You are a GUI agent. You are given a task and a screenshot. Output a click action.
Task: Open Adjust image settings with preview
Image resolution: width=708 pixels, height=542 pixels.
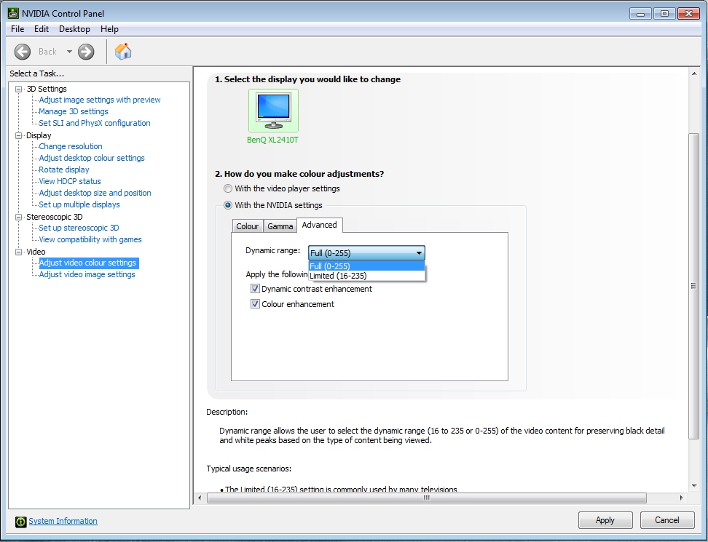coord(100,100)
